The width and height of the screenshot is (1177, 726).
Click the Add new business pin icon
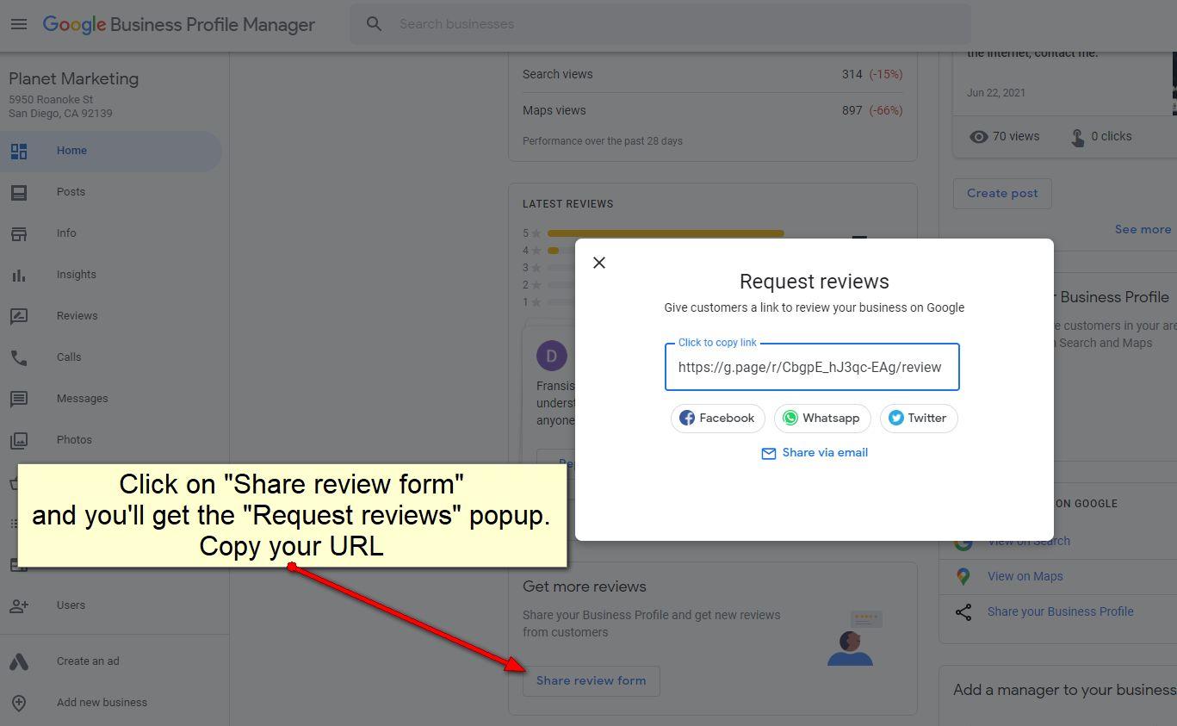(x=19, y=703)
